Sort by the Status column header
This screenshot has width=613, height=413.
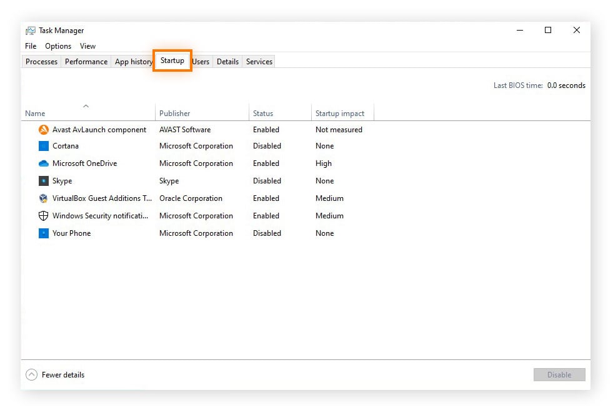280,113
